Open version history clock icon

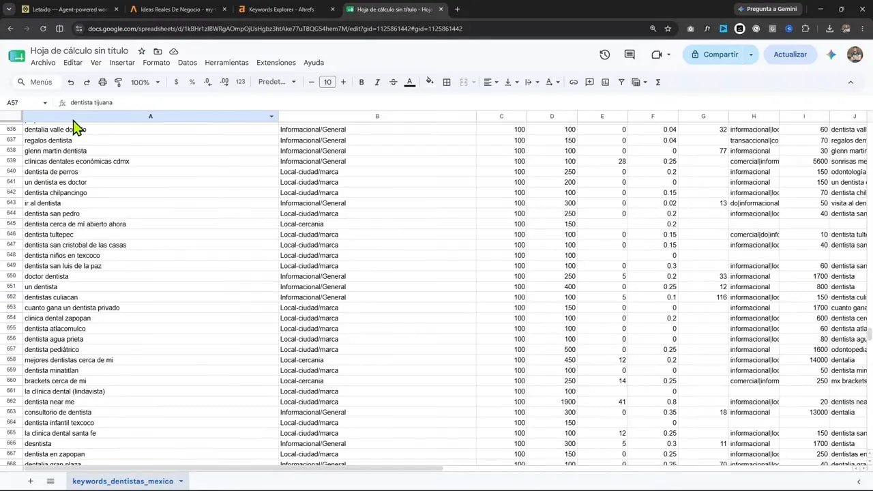tap(605, 55)
